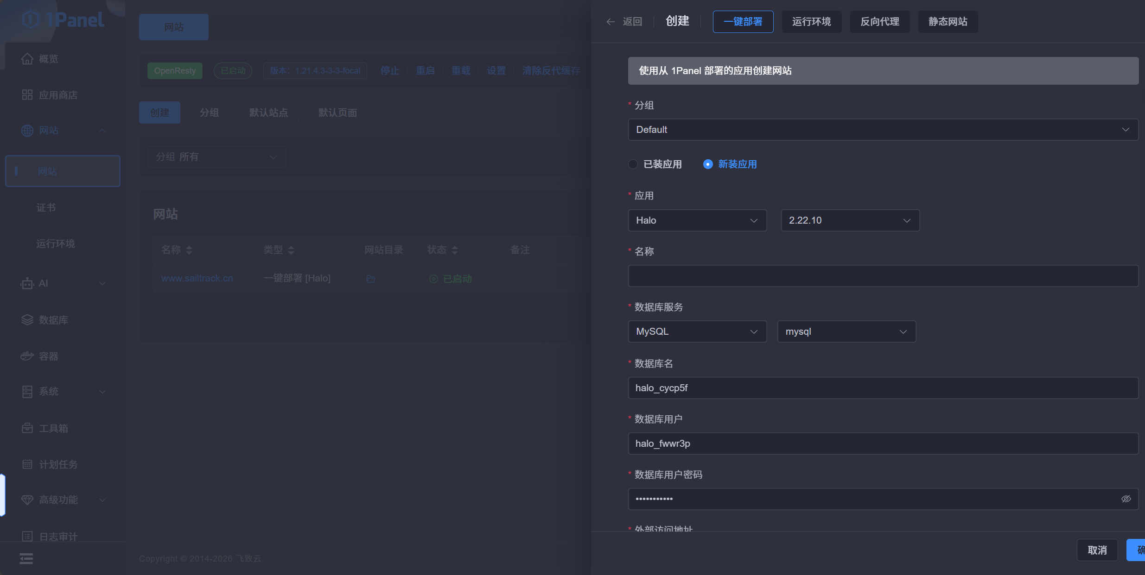
Task: Switch to the 静态网站 tab
Action: (948, 22)
